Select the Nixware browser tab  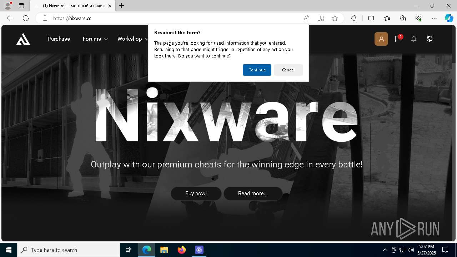coord(72,6)
